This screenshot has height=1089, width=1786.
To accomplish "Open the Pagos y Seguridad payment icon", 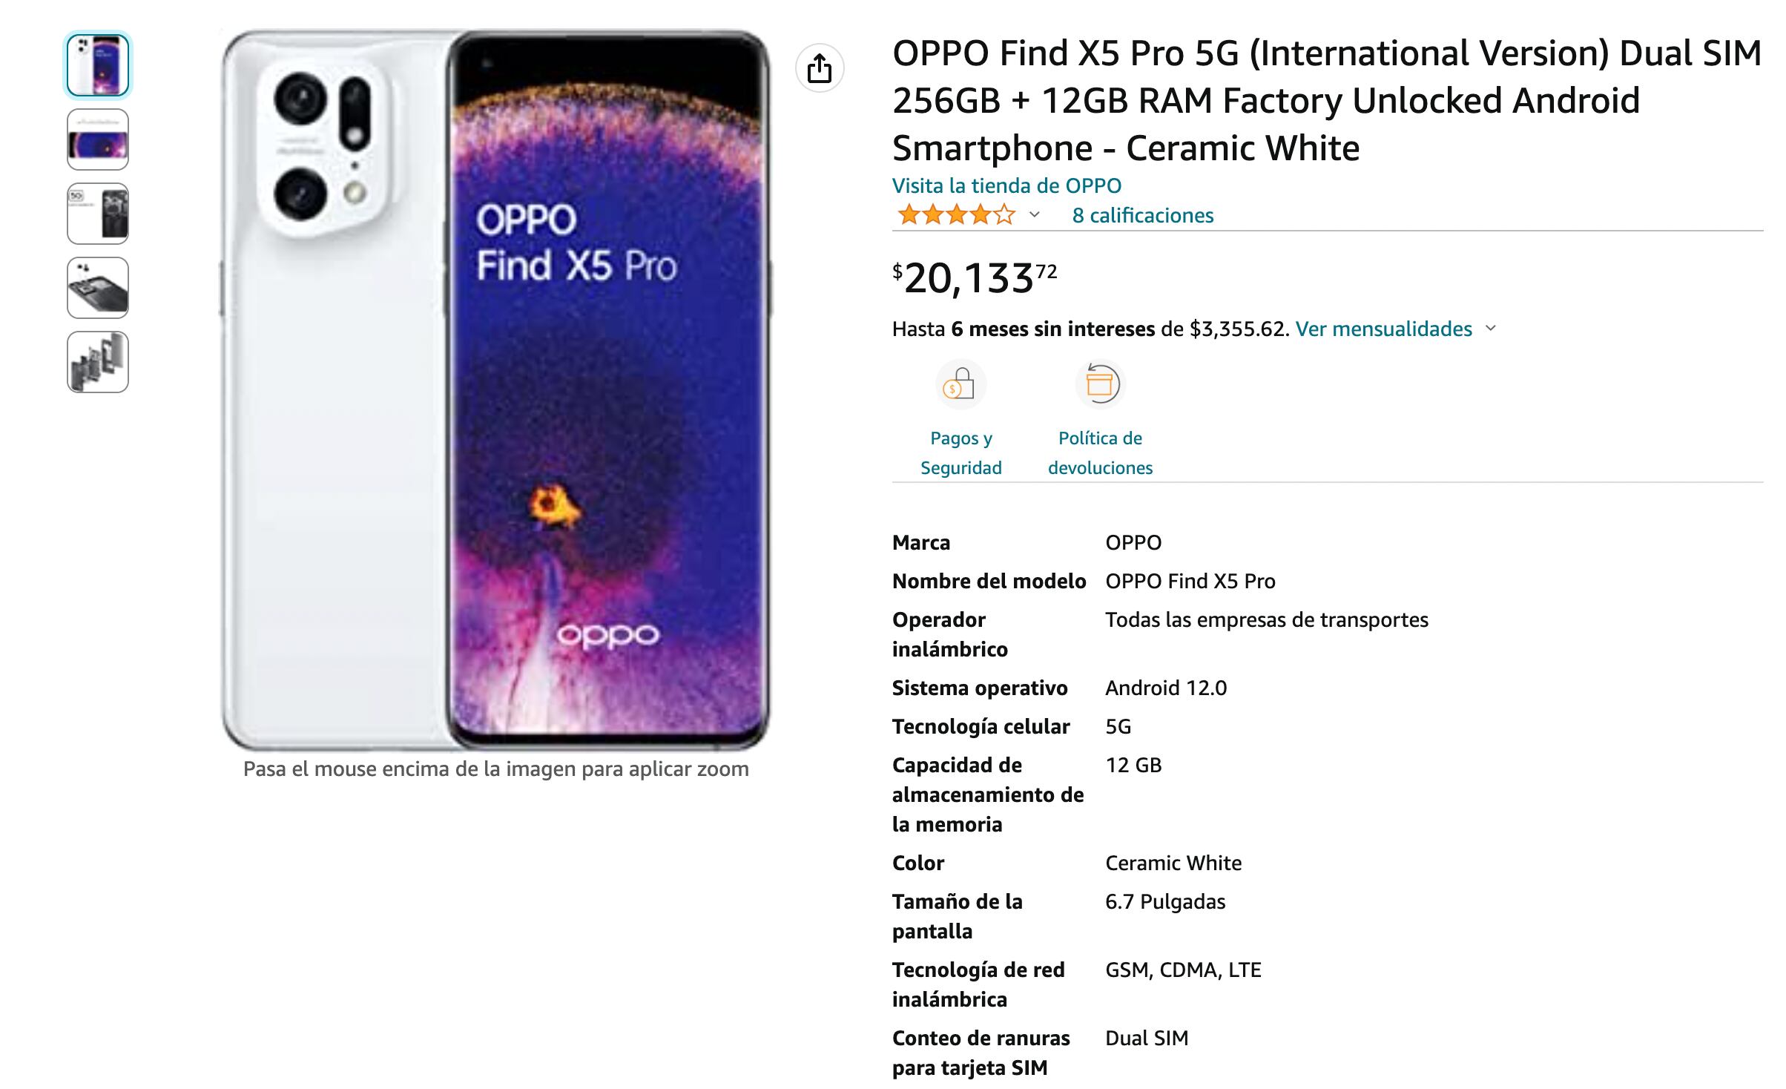I will point(960,384).
